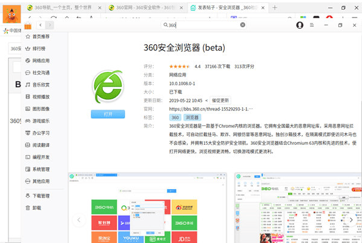Image resolution: width=362 pixels, height=243 pixels.
Task: Clear the search field with the X icon
Action: (x=243, y=25)
